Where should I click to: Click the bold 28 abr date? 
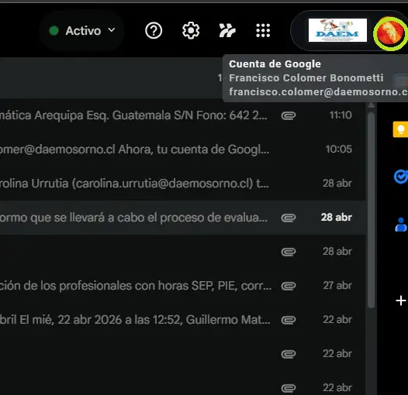click(x=337, y=217)
